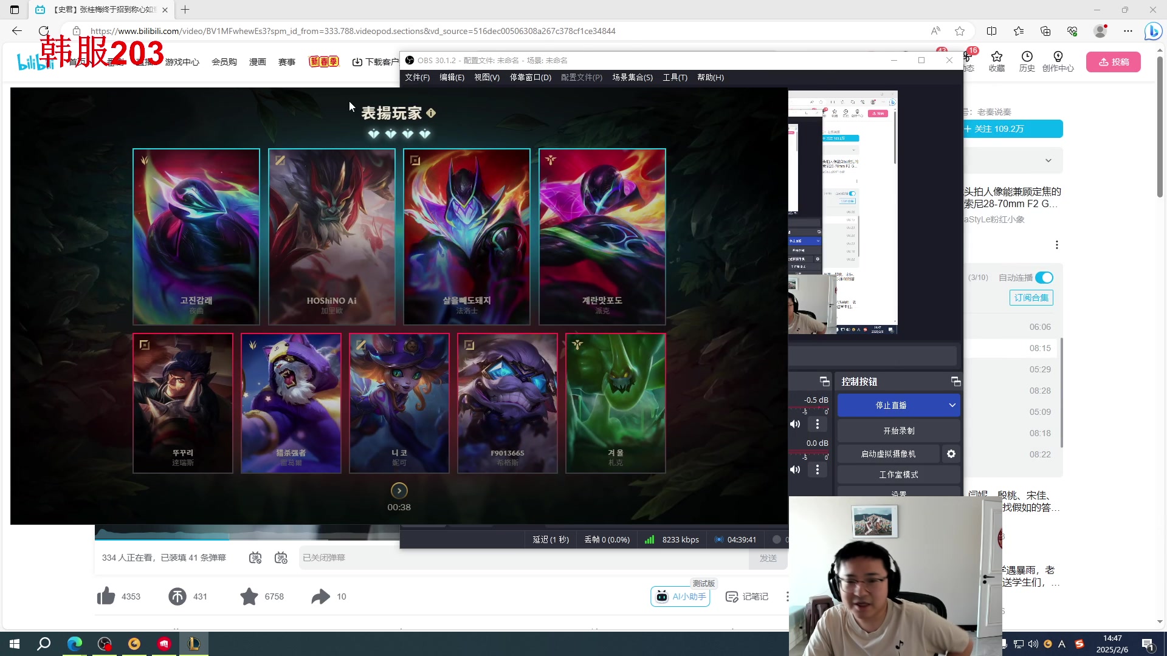1167x656 pixels.
Task: Refresh the bilibili page
Action: point(44,31)
